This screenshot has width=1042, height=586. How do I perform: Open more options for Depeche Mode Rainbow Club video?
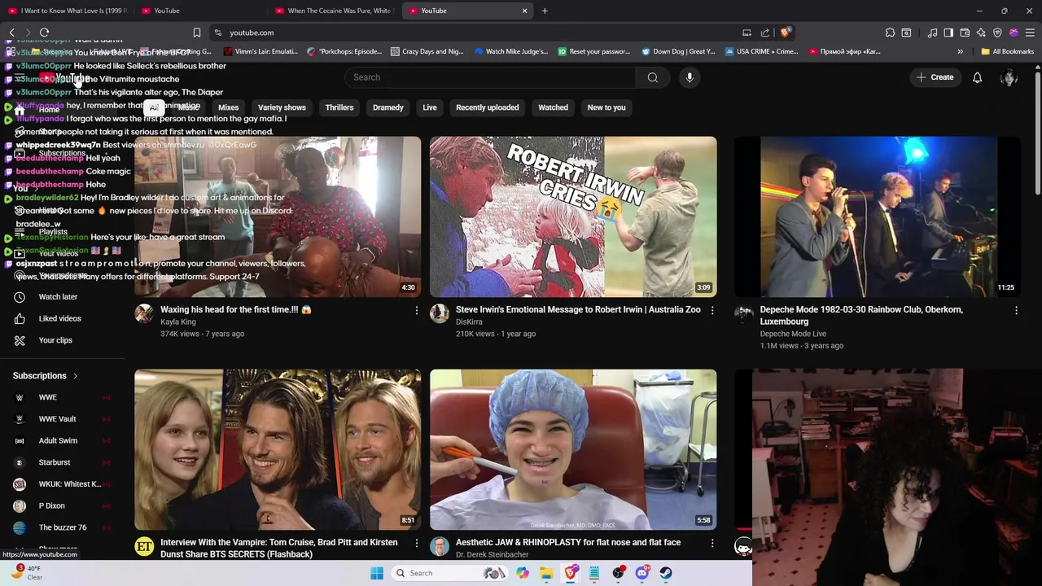[x=1016, y=310]
